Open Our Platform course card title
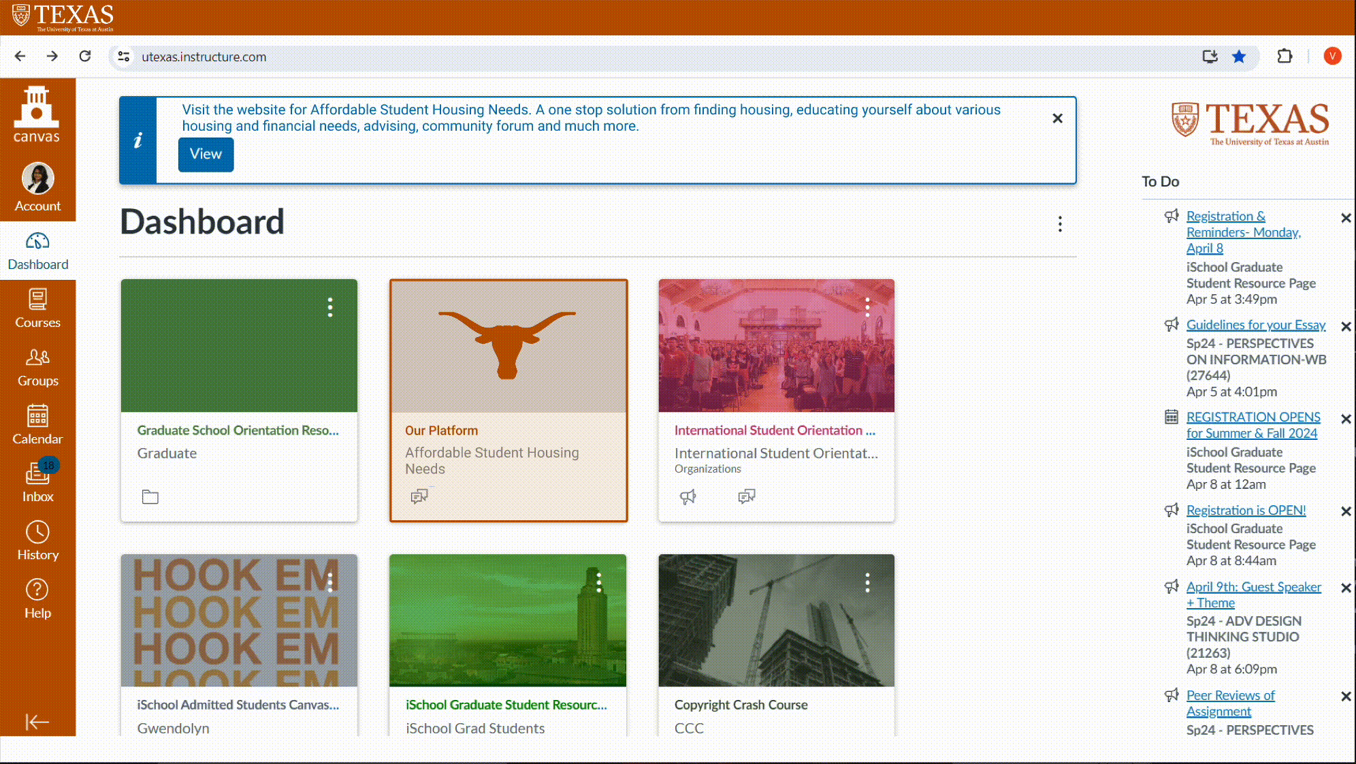1356x764 pixels. coord(441,430)
